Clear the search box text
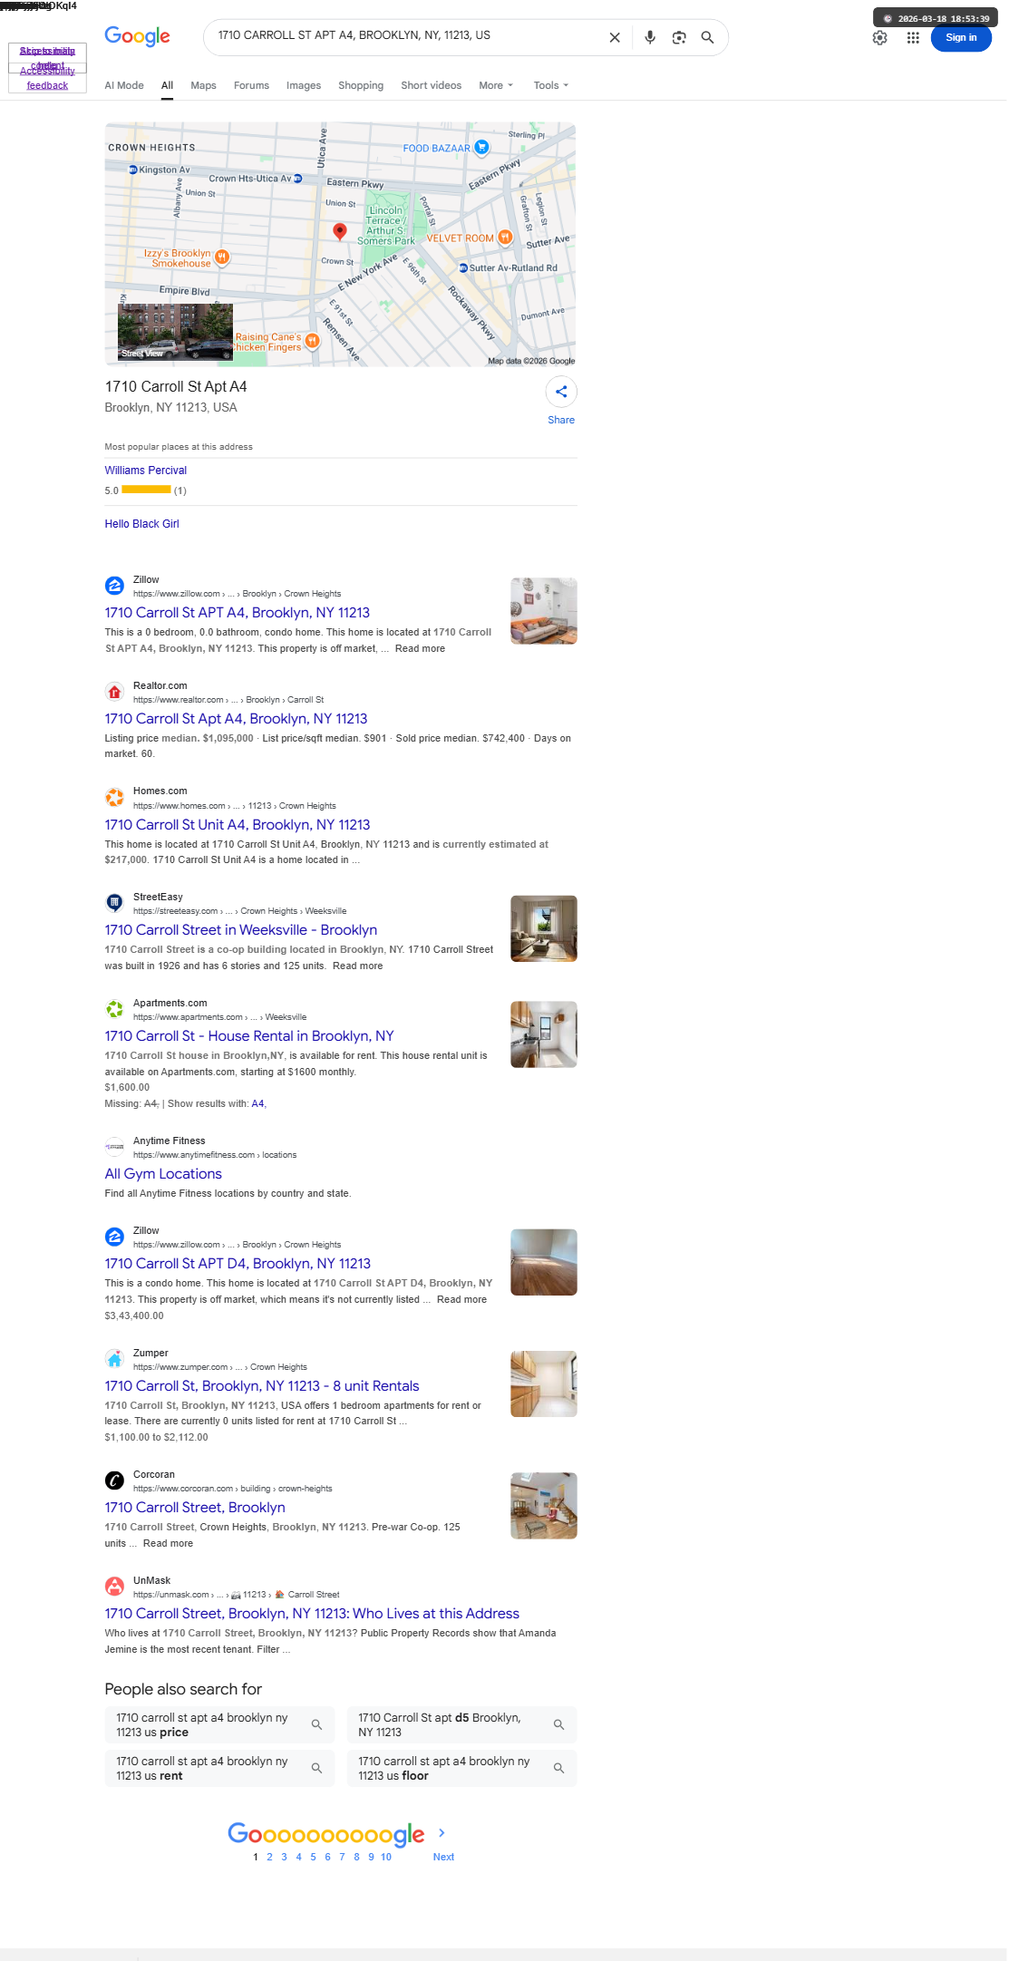 (615, 37)
